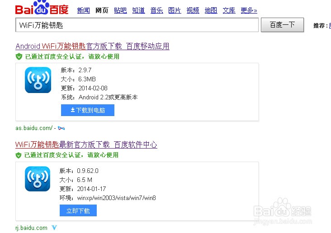Click green security shield for Android result
The width and height of the screenshot is (331, 233).
coord(19,56)
